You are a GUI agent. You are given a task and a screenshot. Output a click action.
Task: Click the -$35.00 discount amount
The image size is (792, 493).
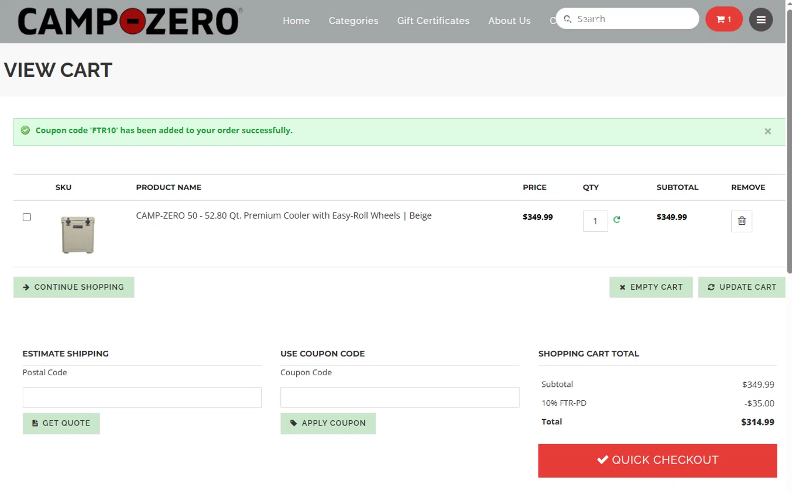(x=759, y=403)
